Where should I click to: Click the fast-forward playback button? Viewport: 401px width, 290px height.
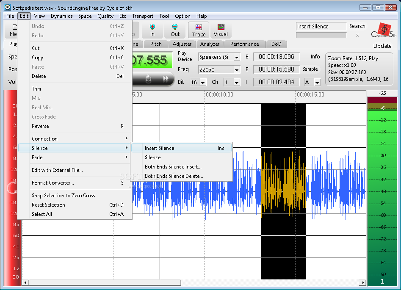click(x=166, y=78)
